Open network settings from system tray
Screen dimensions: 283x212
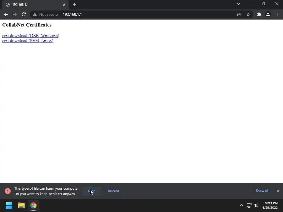(x=249, y=205)
